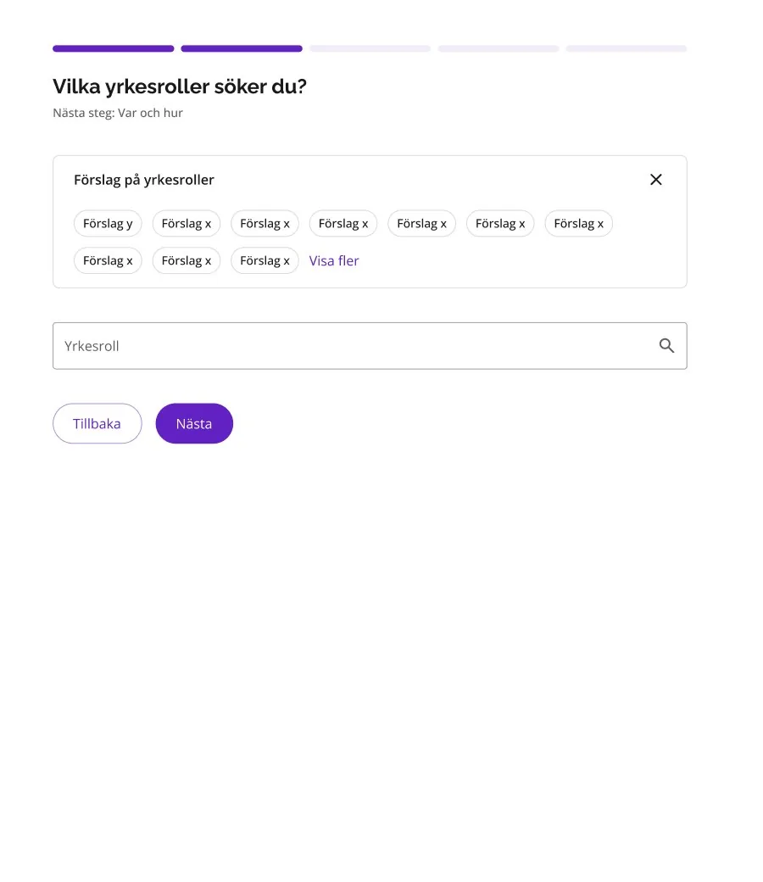
Task: Continue with the Nästa button
Action: coord(194,423)
